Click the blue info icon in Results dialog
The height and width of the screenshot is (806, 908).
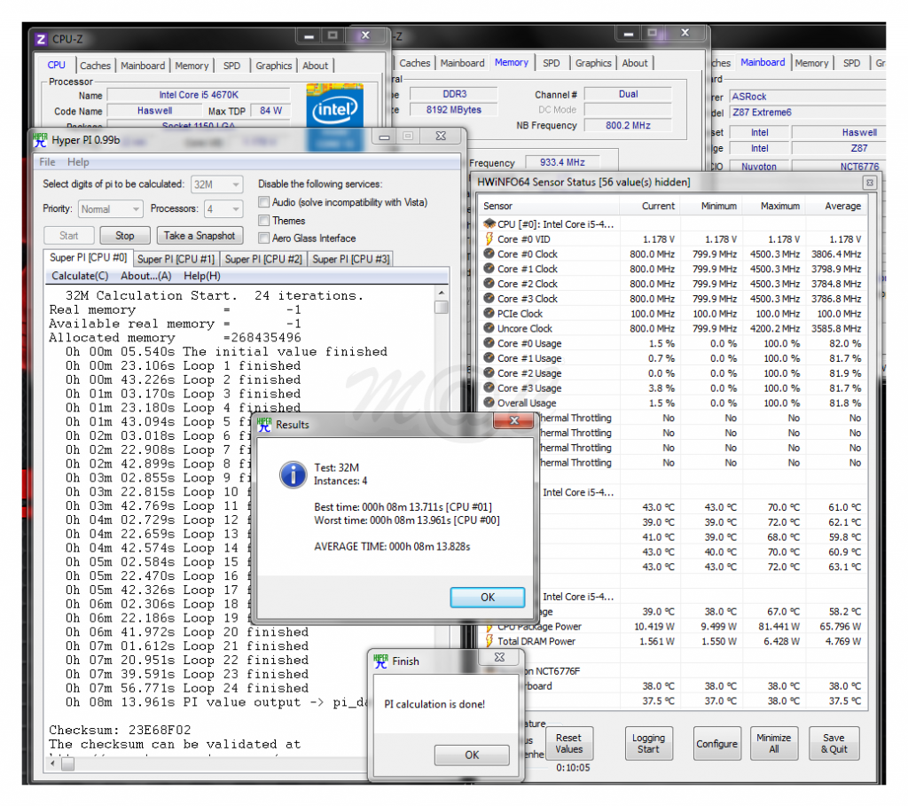(x=293, y=474)
